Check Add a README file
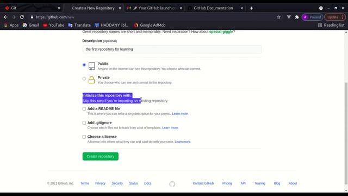 (84, 109)
